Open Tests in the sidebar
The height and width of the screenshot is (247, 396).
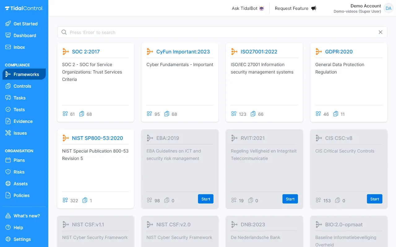coord(24,110)
